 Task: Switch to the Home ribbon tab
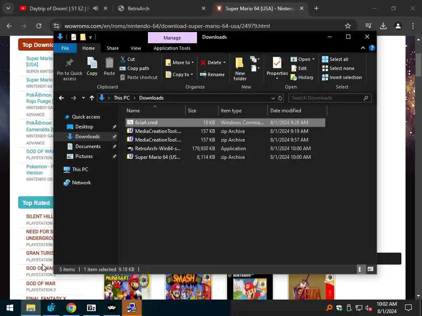(x=88, y=48)
